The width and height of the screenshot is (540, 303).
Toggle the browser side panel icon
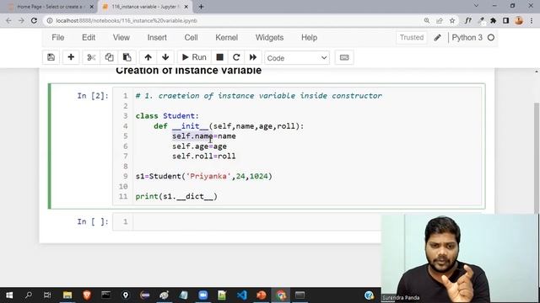pyautogui.click(x=505, y=20)
